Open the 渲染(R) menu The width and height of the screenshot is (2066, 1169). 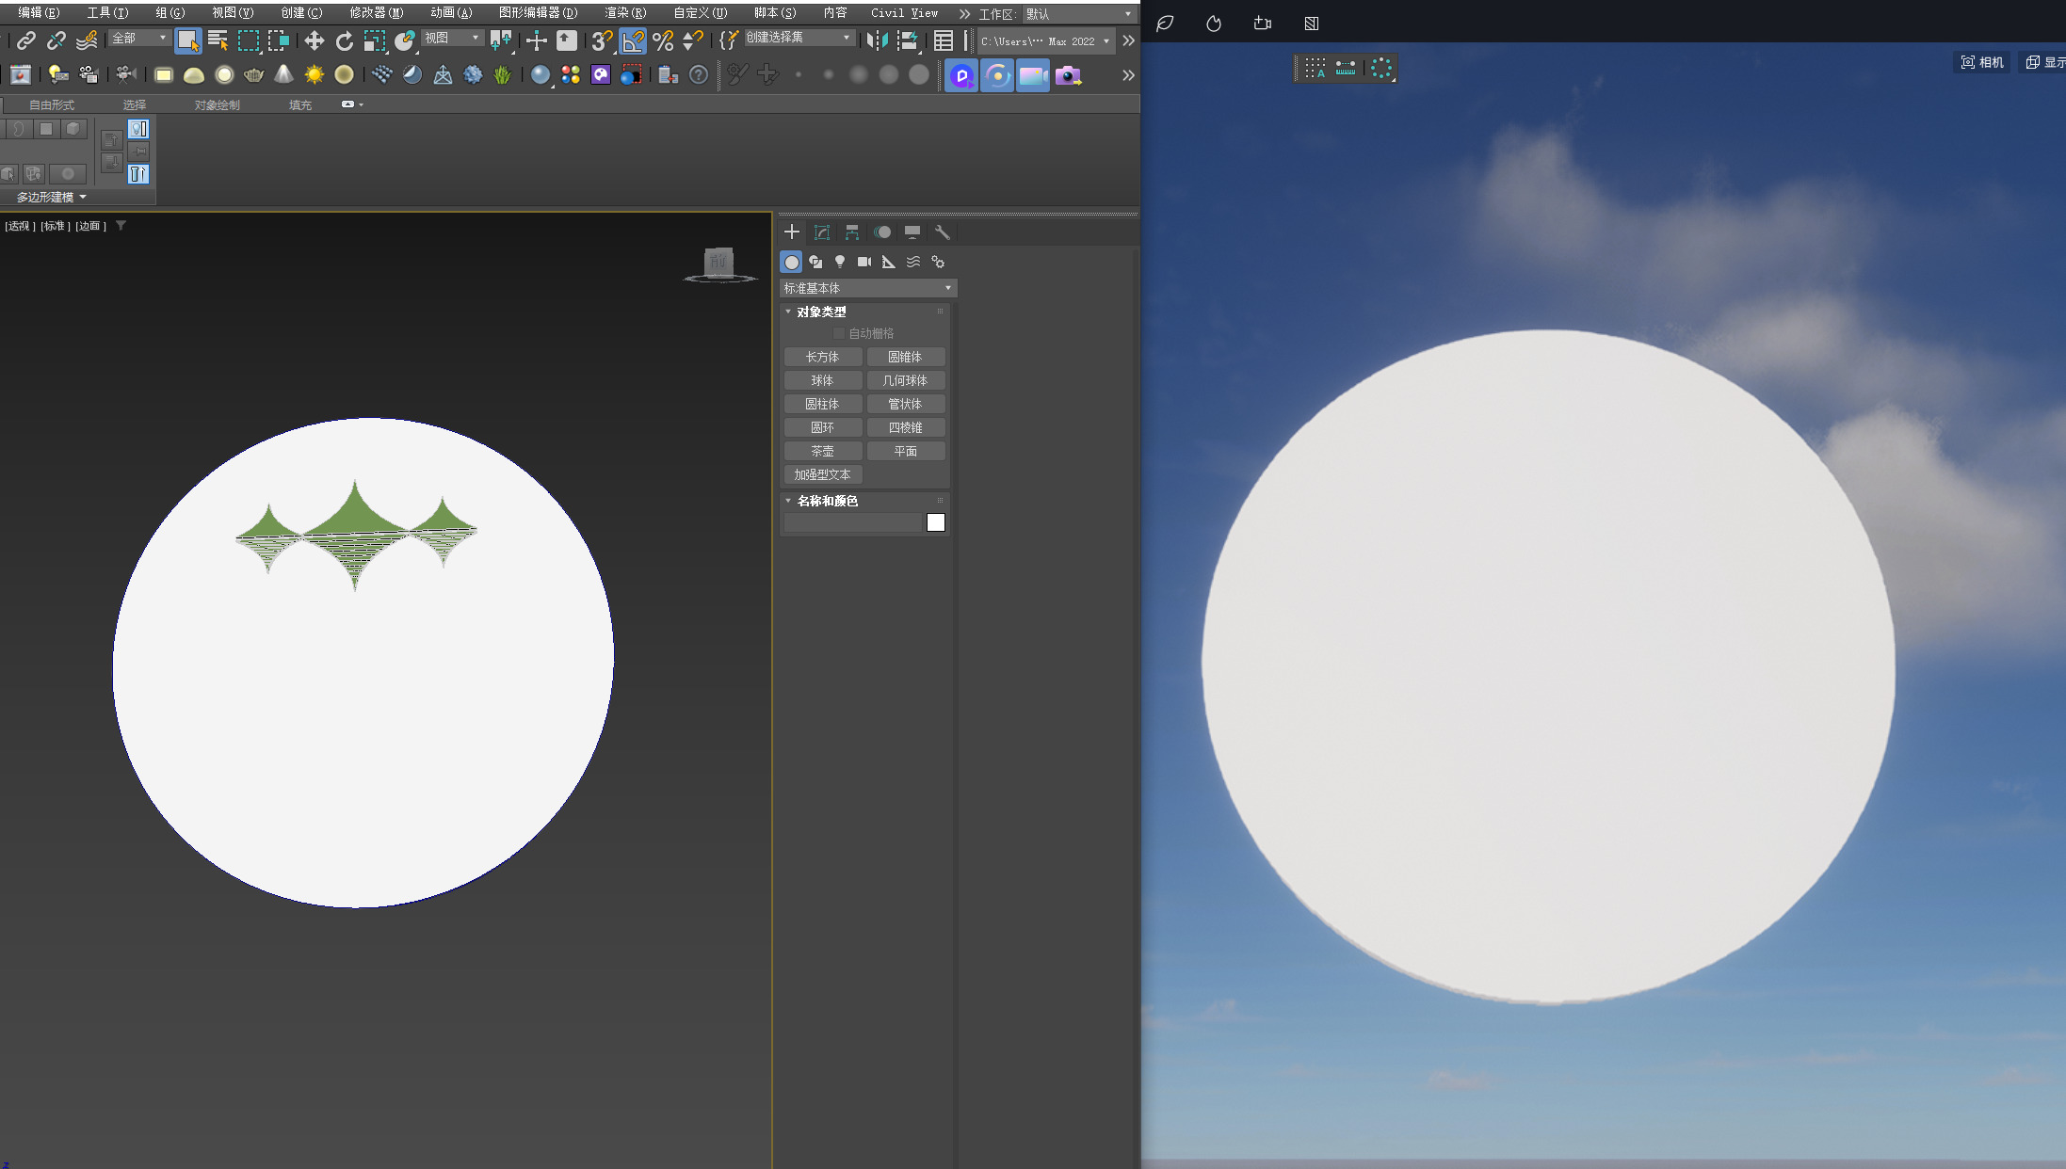pos(625,12)
